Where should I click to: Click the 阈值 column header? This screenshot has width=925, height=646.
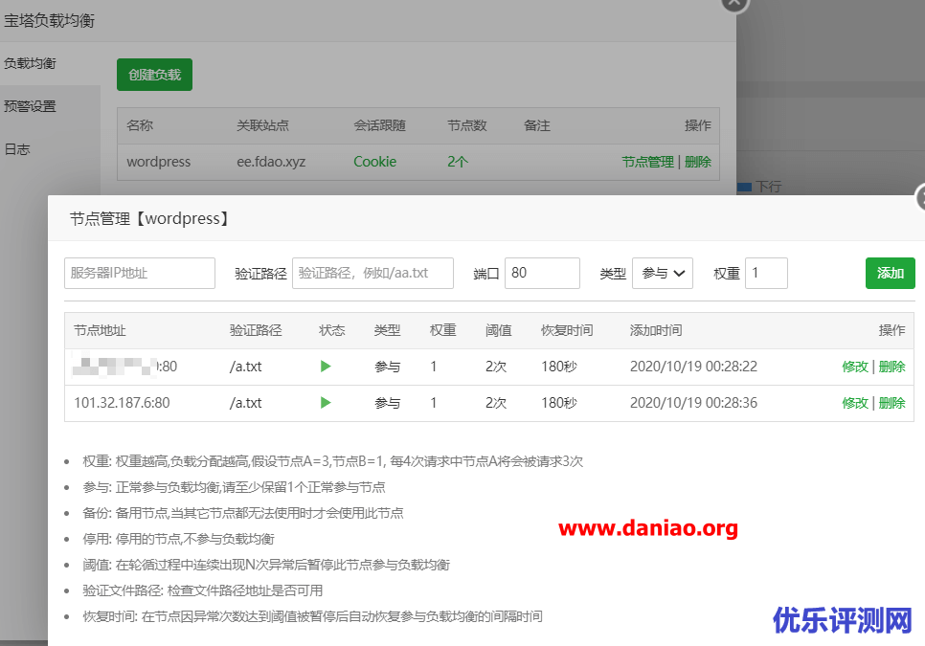pyautogui.click(x=499, y=331)
